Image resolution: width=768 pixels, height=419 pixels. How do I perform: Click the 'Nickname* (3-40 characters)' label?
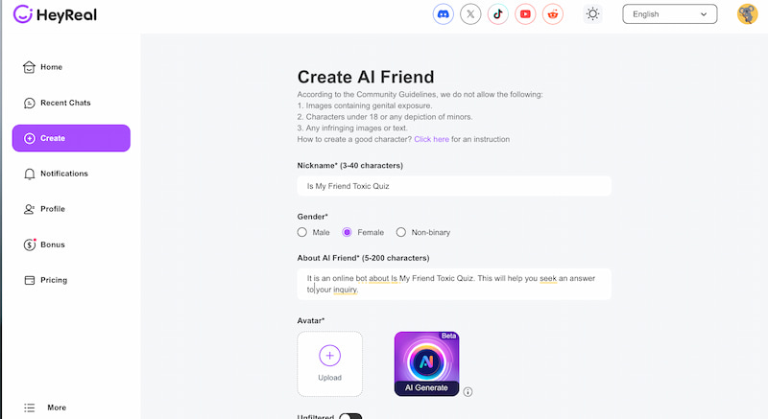point(350,166)
